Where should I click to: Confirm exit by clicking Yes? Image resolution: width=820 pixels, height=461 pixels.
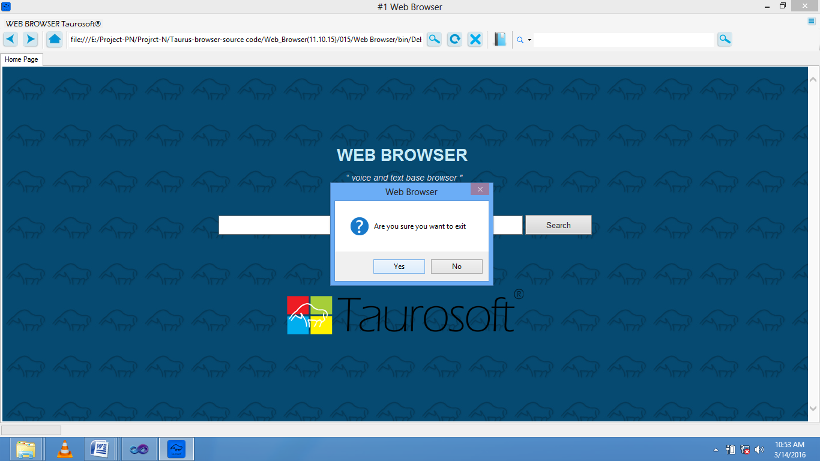[x=399, y=267]
